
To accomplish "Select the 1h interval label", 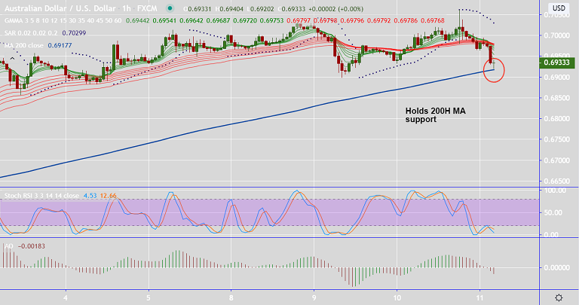I will tap(127, 8).
